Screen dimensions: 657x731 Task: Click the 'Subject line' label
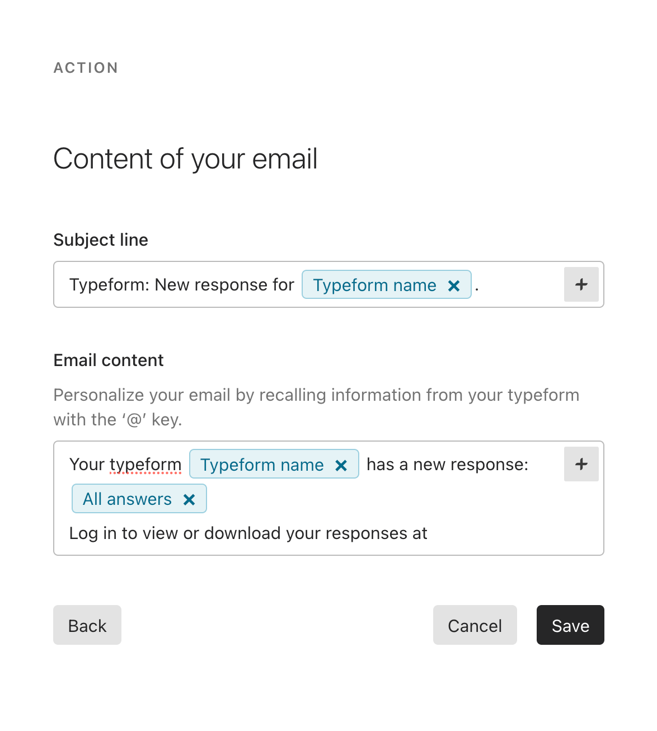coord(101,240)
